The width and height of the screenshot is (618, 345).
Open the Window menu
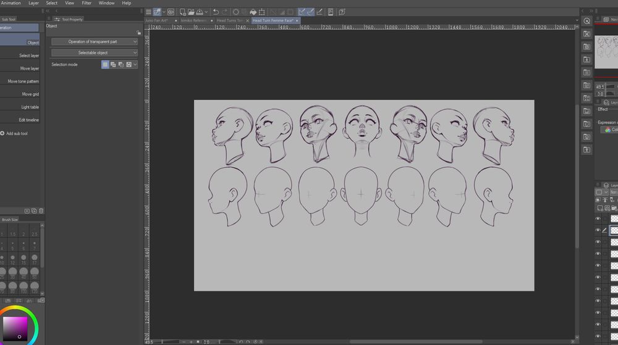click(x=106, y=2)
